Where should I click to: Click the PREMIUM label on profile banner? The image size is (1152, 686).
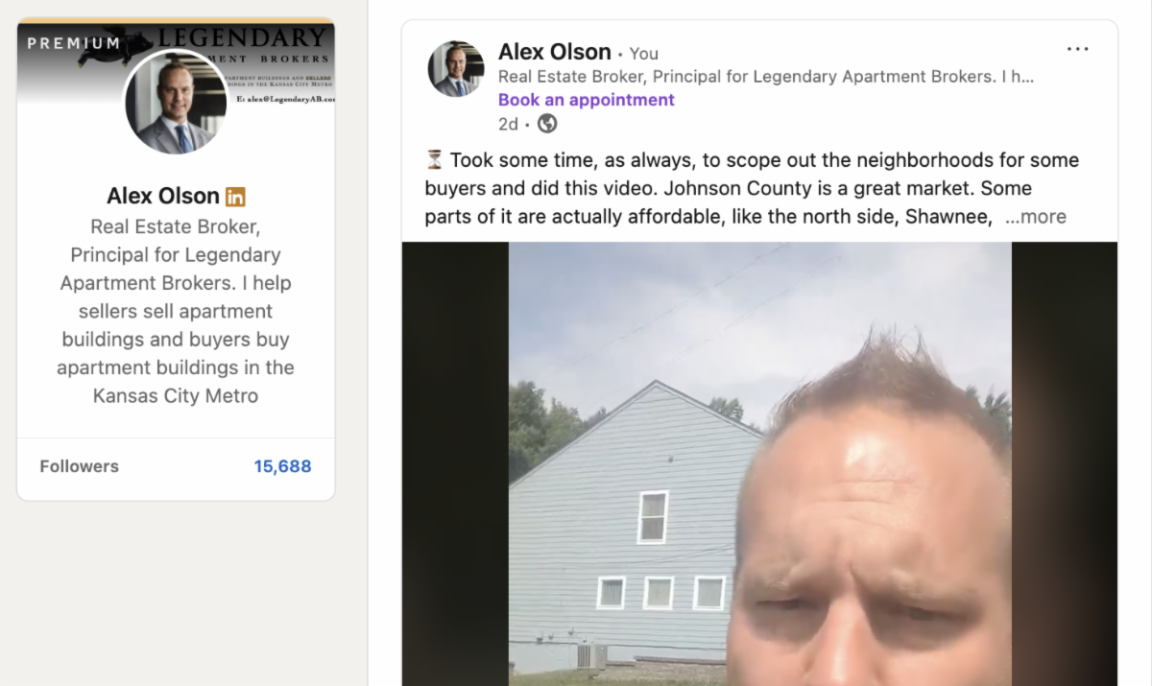74,43
